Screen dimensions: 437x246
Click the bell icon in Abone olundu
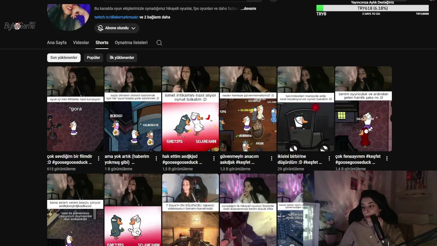click(x=100, y=28)
